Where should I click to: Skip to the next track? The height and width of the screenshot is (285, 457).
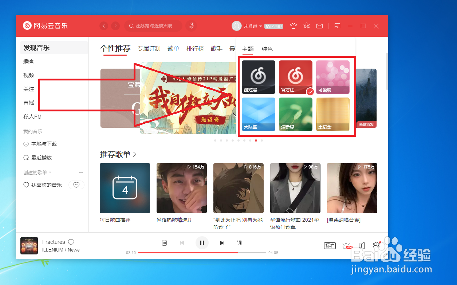pos(222,243)
